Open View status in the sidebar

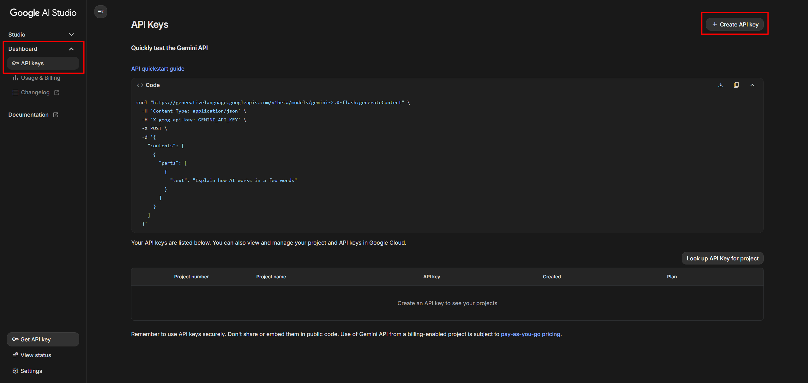[36, 355]
